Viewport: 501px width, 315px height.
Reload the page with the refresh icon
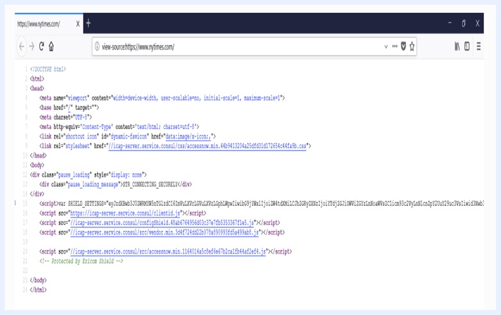point(41,46)
